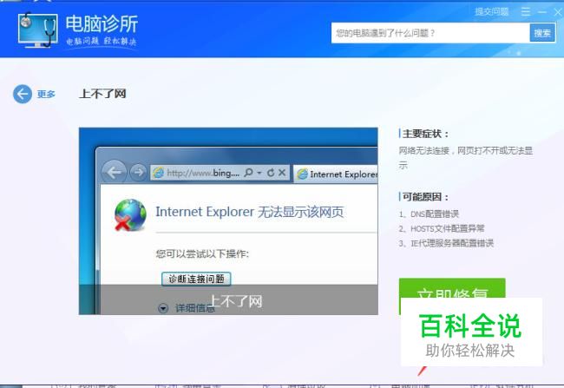The height and width of the screenshot is (388, 564).
Task: Click the 网络无法连接 symptom description
Action: point(465,158)
